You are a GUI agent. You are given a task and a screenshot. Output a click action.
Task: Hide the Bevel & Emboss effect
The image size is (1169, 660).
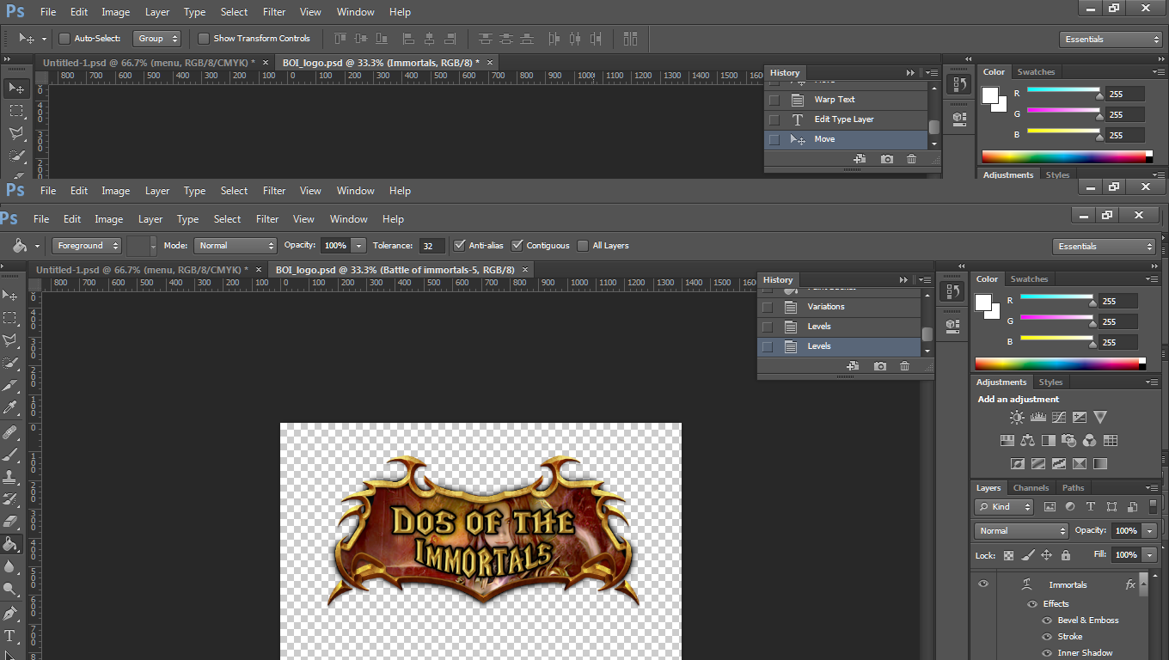(1047, 620)
